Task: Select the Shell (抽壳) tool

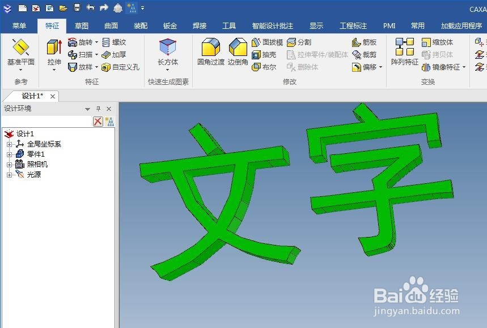Action: point(264,54)
